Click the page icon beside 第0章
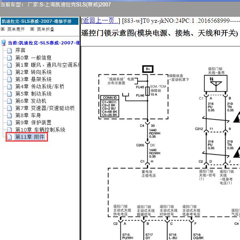Screen dimensions: 240x240 point(10,58)
